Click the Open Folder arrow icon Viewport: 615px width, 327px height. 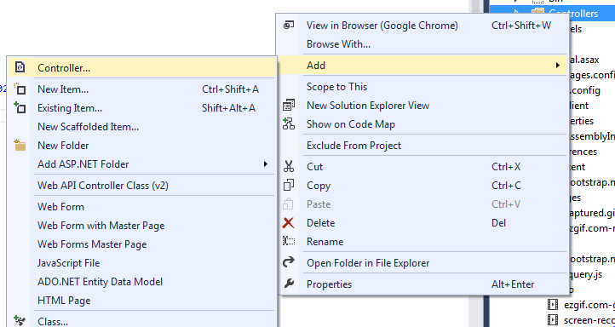click(289, 262)
